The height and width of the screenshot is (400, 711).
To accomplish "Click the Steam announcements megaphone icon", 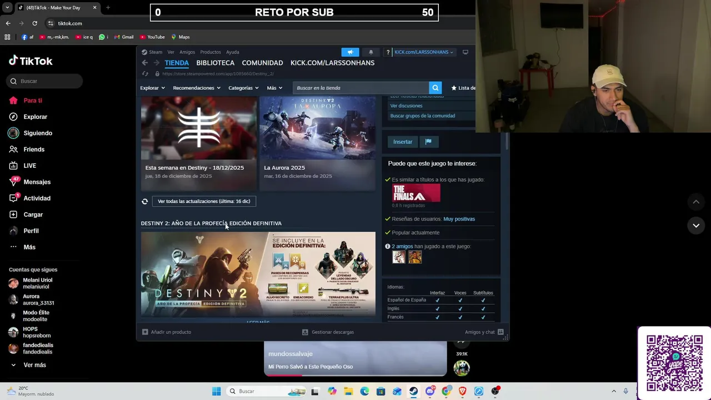I will click(350, 52).
